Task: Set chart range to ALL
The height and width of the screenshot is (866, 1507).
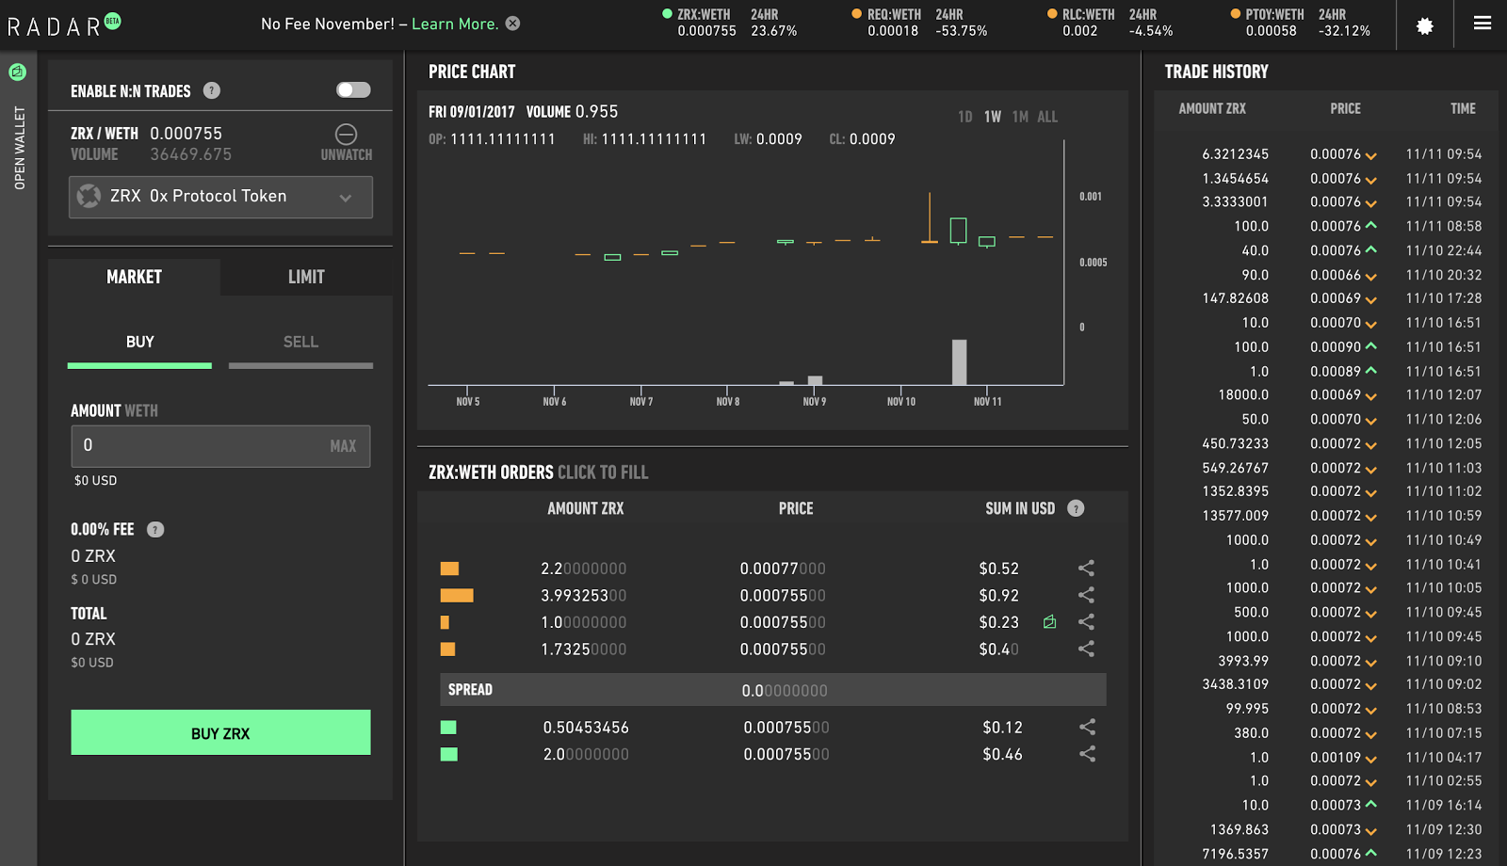Action: point(1047,117)
